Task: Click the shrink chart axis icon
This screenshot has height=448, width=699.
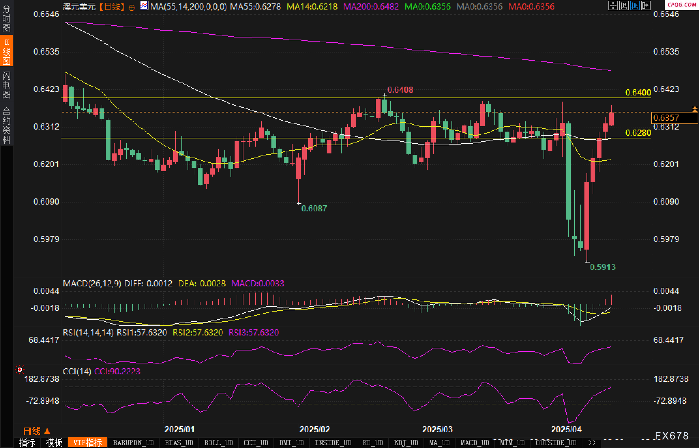Action: point(624,5)
